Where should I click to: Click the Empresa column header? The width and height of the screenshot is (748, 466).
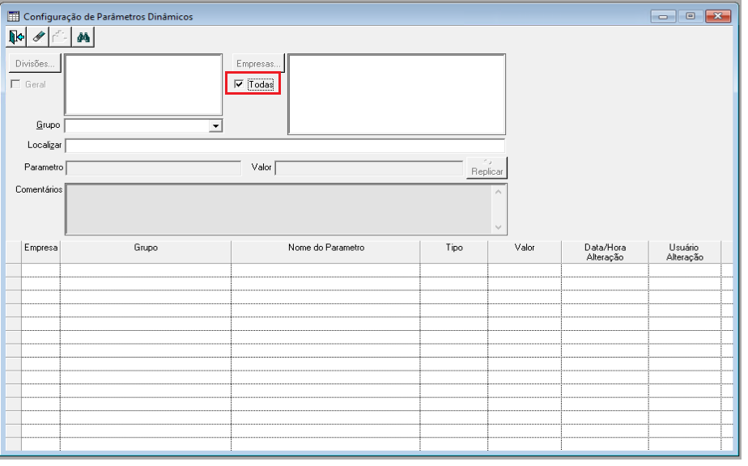click(40, 252)
